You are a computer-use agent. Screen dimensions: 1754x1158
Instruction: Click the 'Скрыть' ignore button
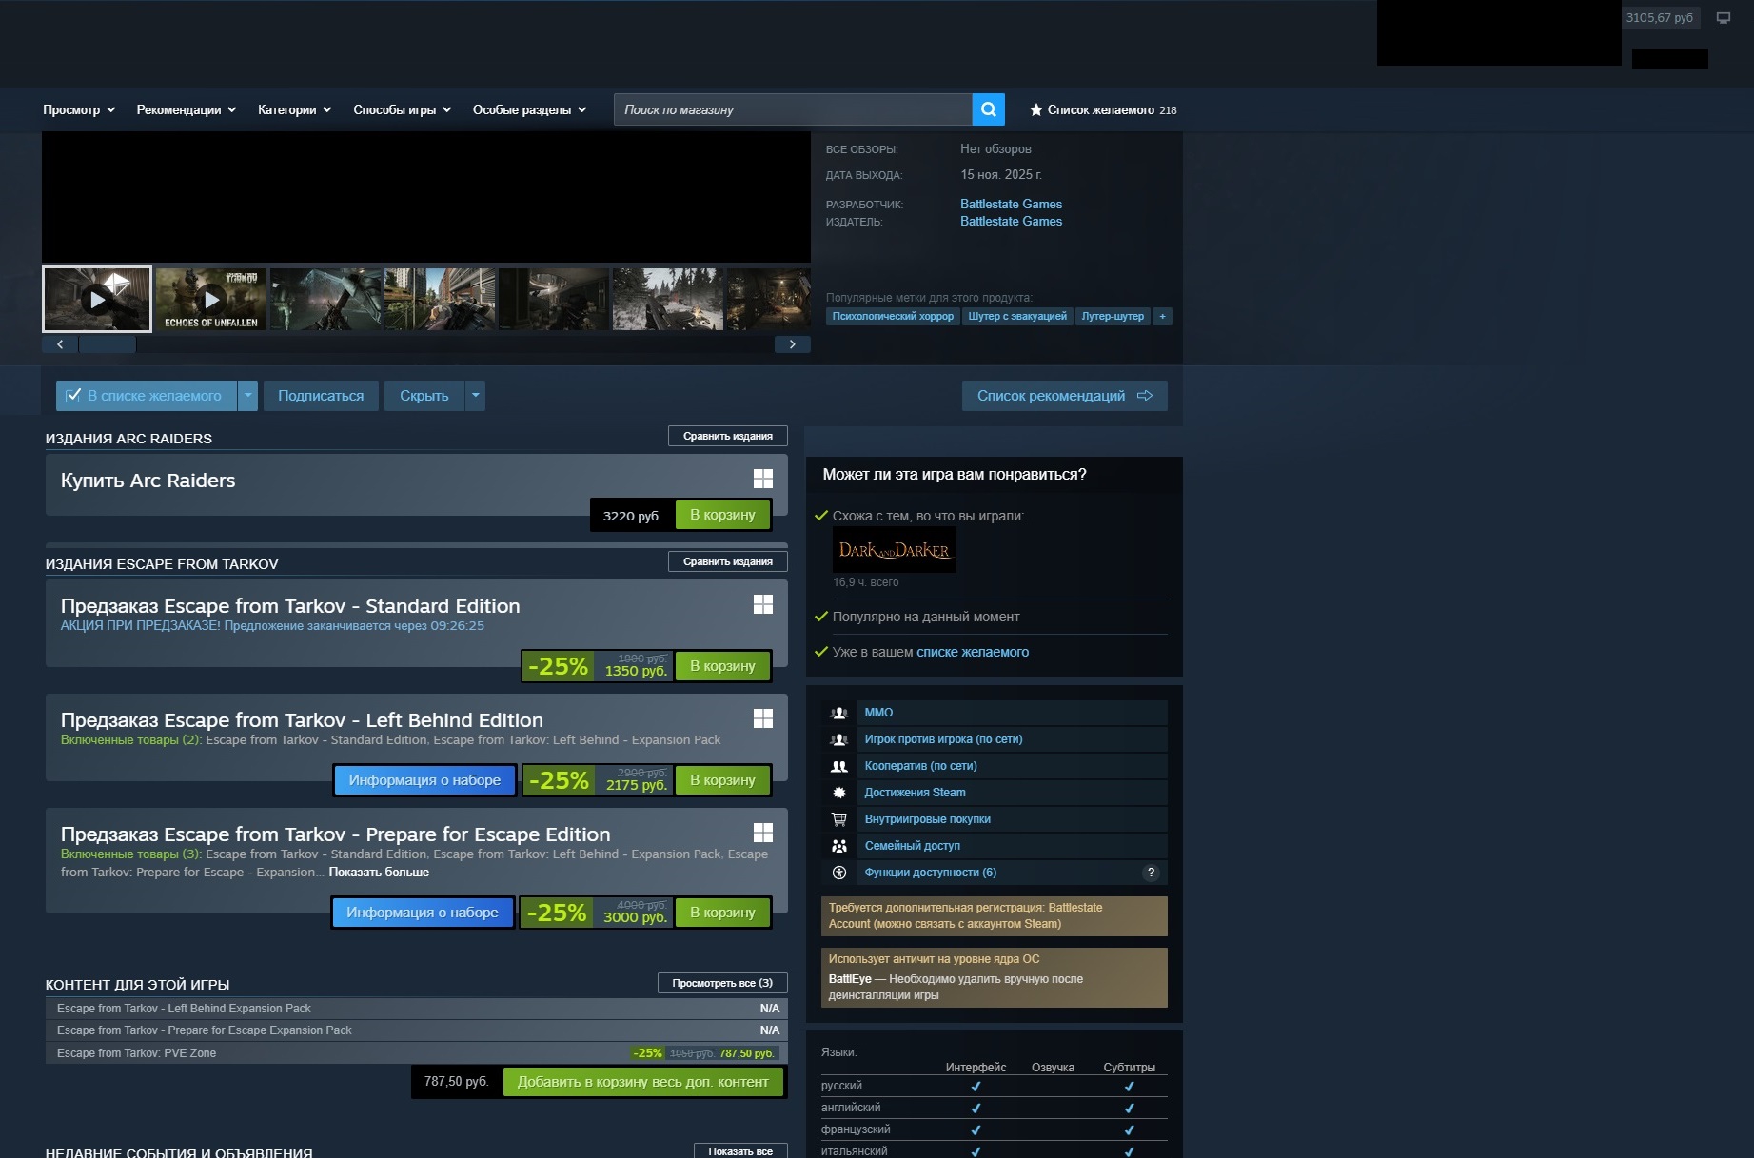click(424, 396)
